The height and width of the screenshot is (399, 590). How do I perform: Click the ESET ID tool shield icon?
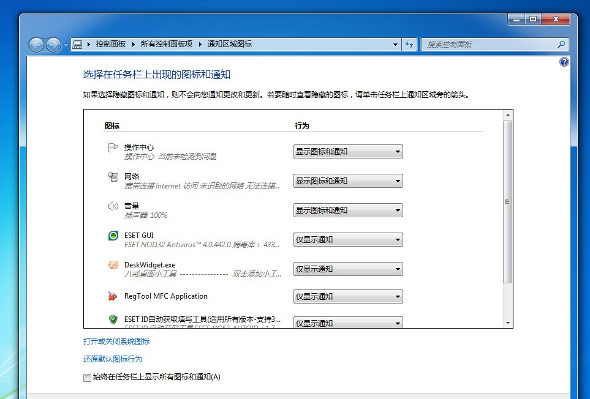[x=113, y=319]
